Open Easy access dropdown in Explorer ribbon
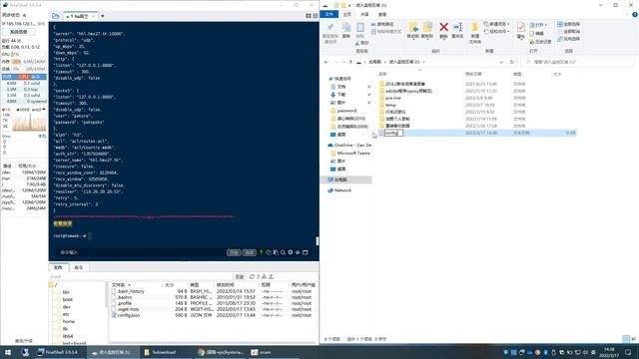Screen dimensions: 639x359 pyautogui.click(x=496, y=31)
